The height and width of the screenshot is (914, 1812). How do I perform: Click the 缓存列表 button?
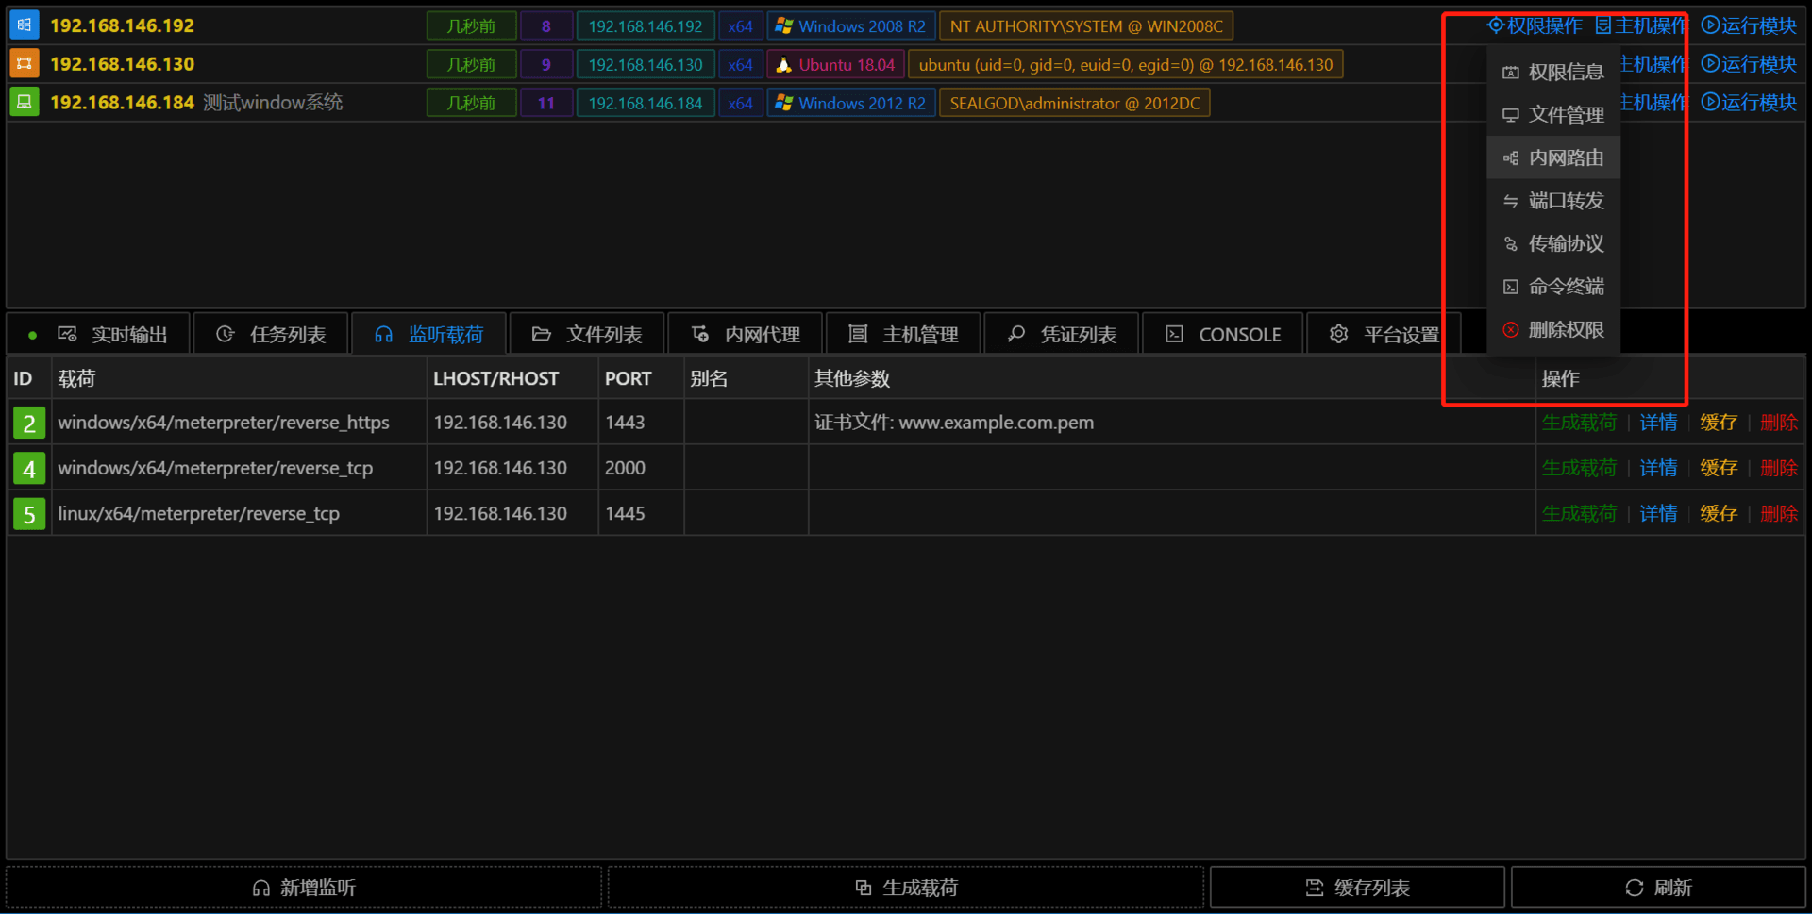click(x=1357, y=888)
